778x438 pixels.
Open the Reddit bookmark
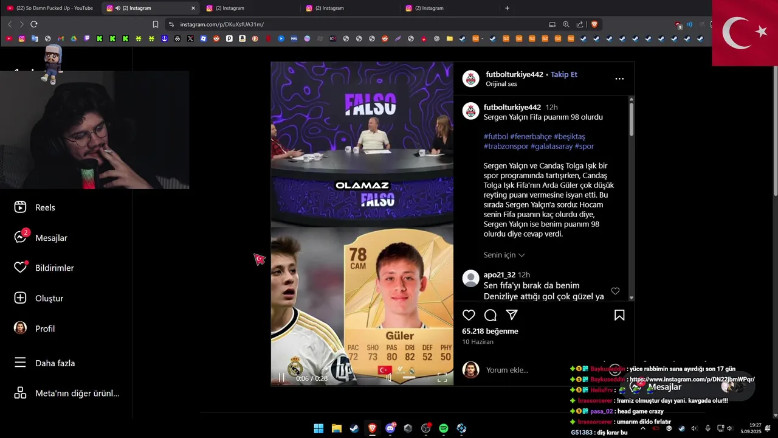click(x=216, y=38)
